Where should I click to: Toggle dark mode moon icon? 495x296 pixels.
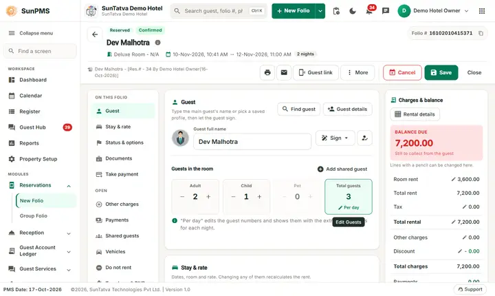coord(352,11)
